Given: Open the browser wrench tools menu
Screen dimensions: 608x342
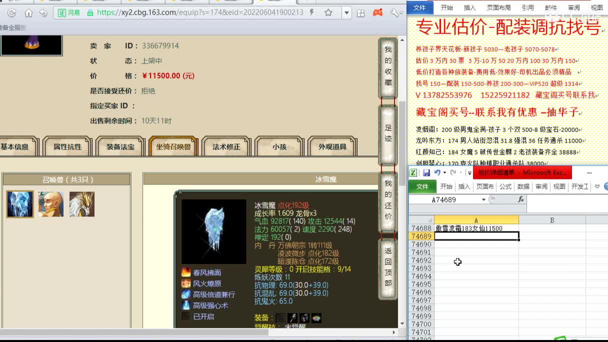Looking at the screenshot, I should (394, 12).
